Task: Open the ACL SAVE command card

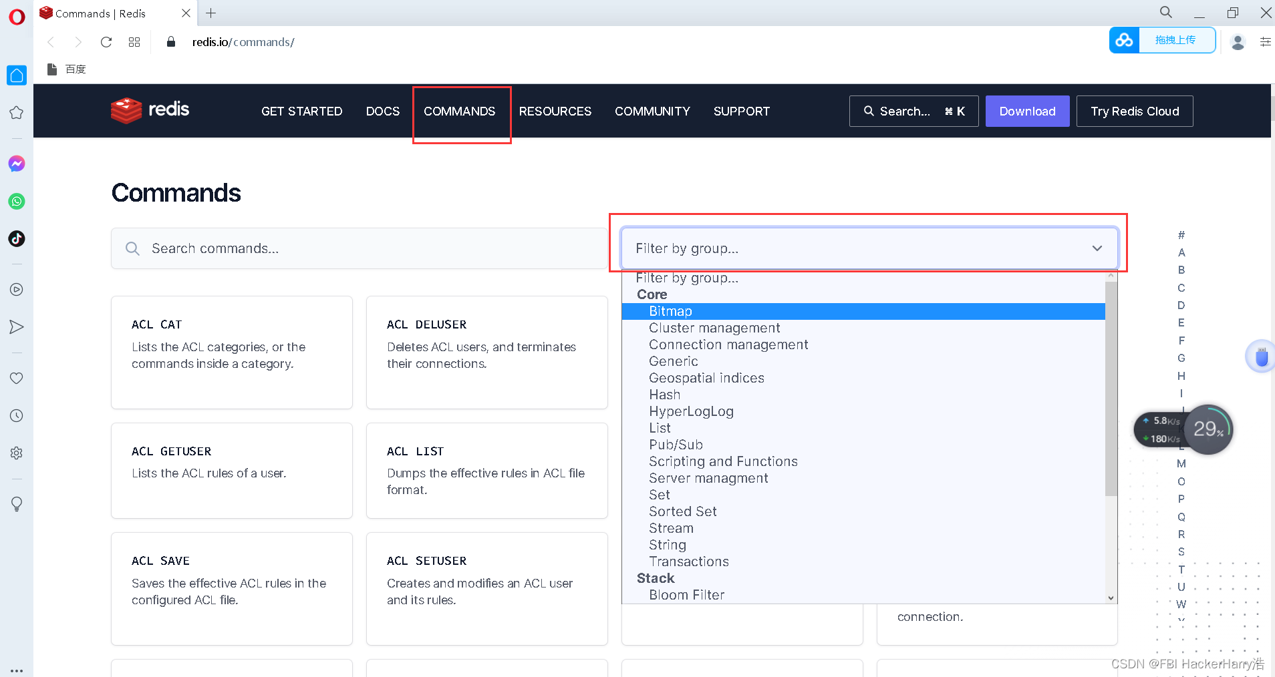Action: point(232,589)
